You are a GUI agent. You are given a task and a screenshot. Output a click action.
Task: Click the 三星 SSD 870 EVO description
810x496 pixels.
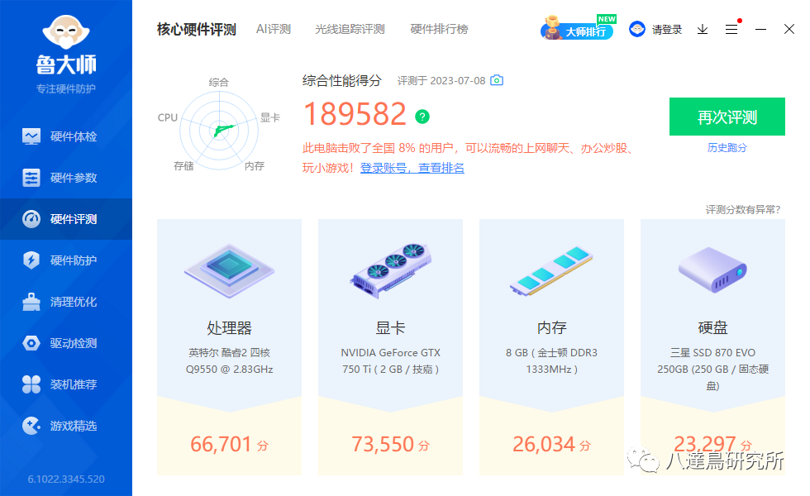coord(712,369)
